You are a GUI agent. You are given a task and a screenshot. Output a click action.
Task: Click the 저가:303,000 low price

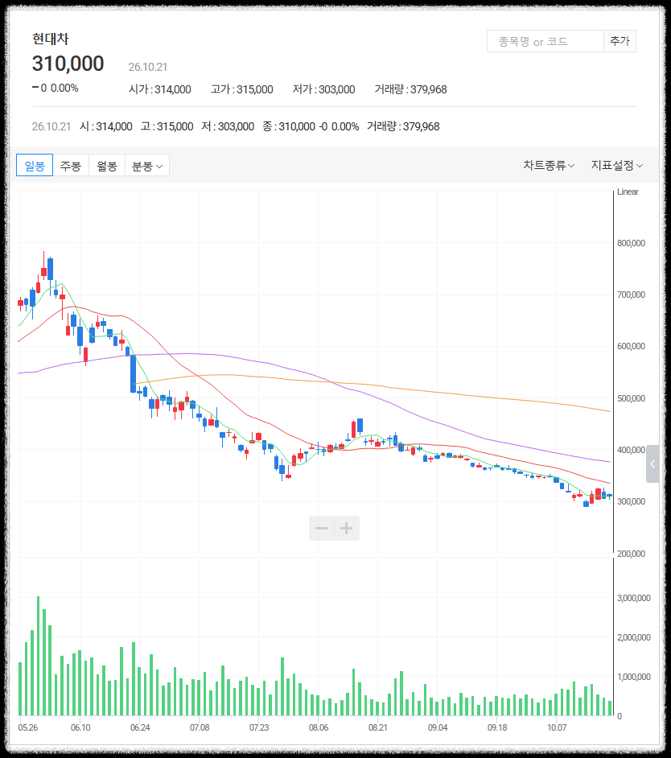tap(323, 89)
